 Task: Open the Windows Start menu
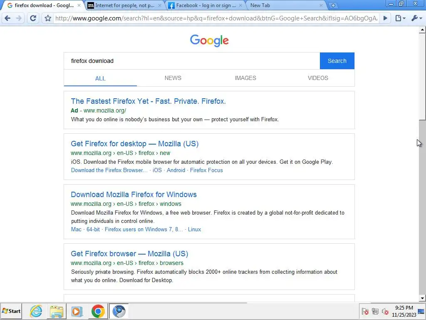[x=11, y=311]
